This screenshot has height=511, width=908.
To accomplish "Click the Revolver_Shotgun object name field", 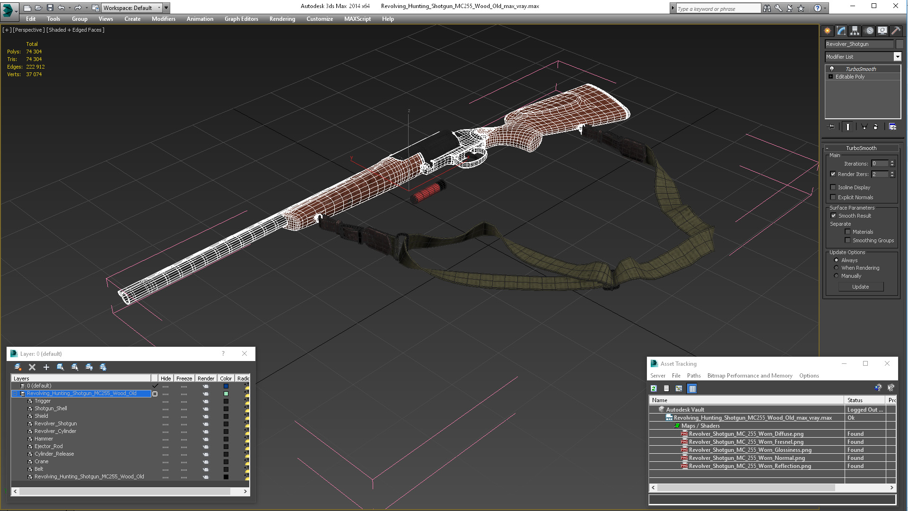I will 859,44.
